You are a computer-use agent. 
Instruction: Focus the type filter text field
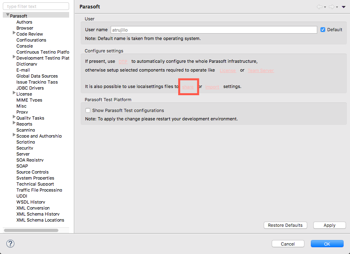pyautogui.click(x=36, y=6)
